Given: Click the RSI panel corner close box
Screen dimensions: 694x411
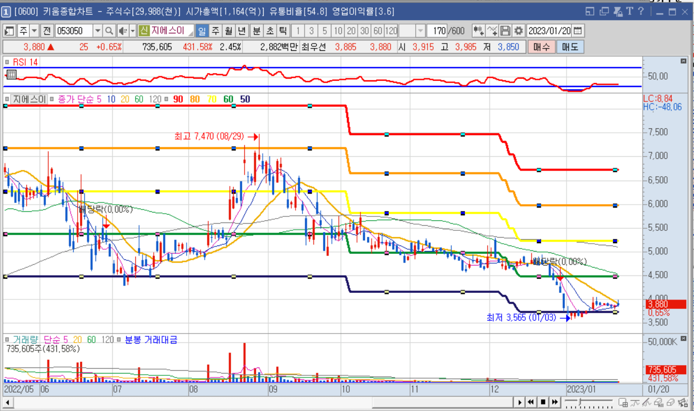Looking at the screenshot, I should pos(683,61).
